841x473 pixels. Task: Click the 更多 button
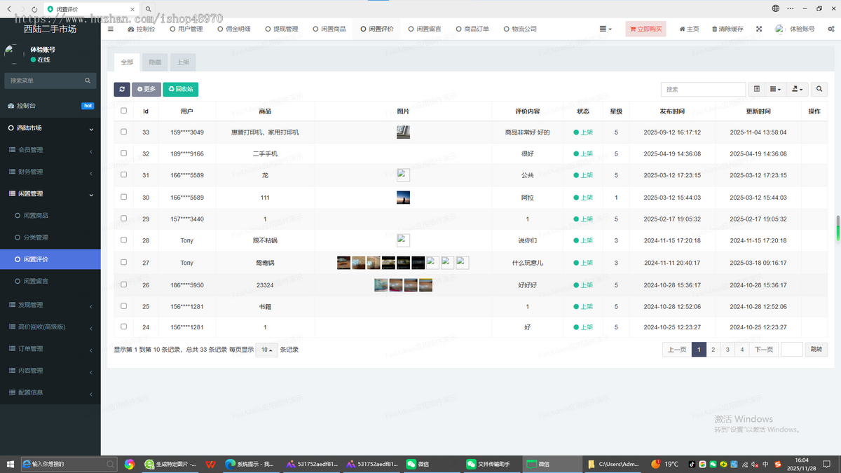(x=146, y=90)
